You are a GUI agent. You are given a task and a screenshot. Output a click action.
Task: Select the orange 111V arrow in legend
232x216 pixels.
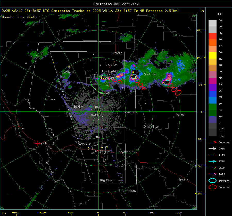pos(212,155)
